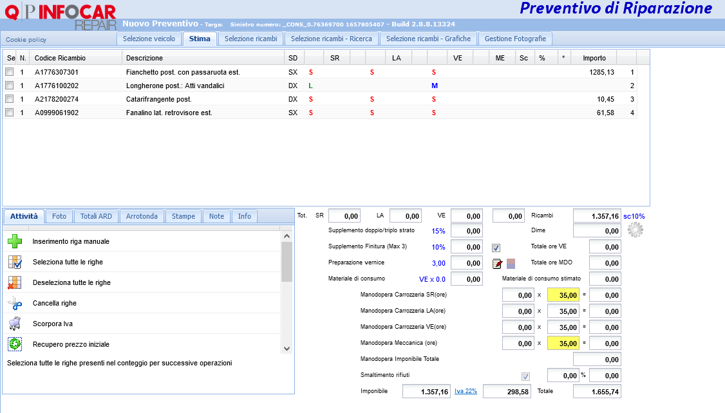
Task: Click the Importo column header
Action: (x=594, y=58)
